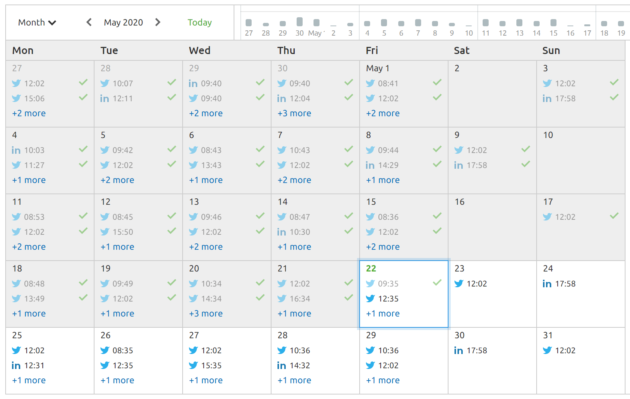Select day 30 bar in timeline strip

[x=300, y=22]
